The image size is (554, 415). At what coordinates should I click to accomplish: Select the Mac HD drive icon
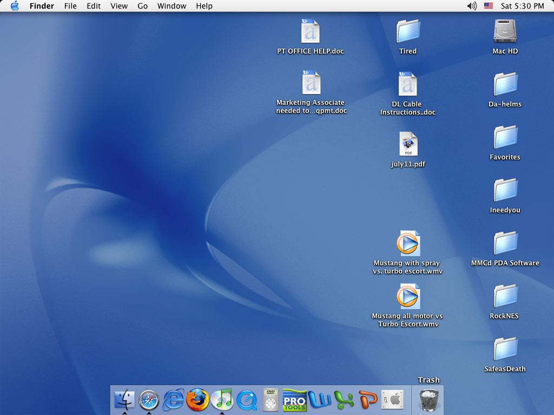(505, 31)
